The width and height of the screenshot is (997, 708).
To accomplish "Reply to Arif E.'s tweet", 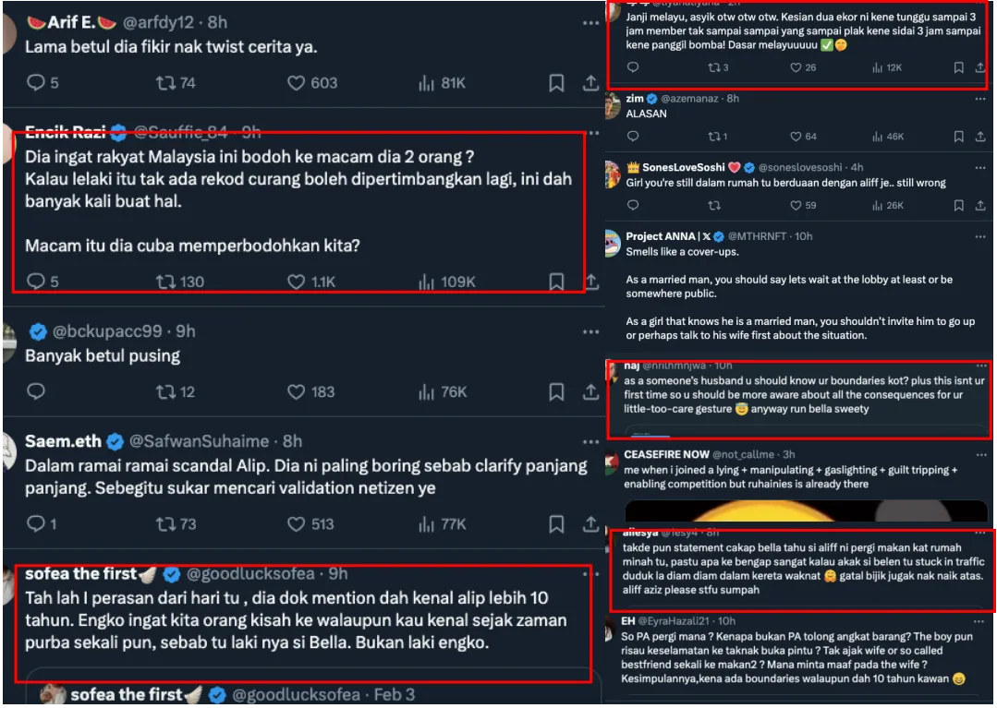I will pos(37,83).
